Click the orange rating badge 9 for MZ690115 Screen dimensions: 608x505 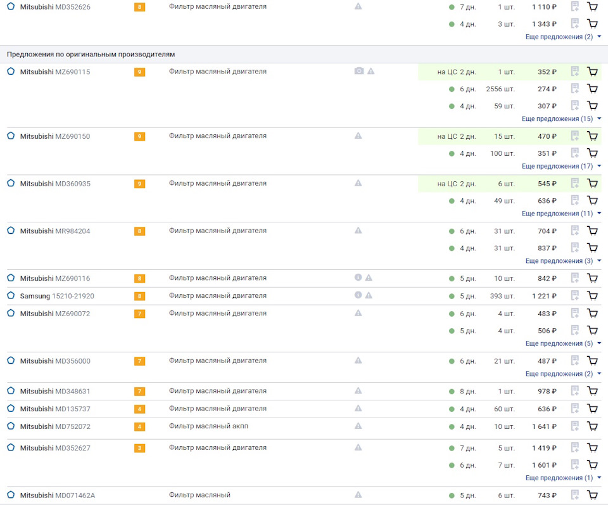point(139,72)
